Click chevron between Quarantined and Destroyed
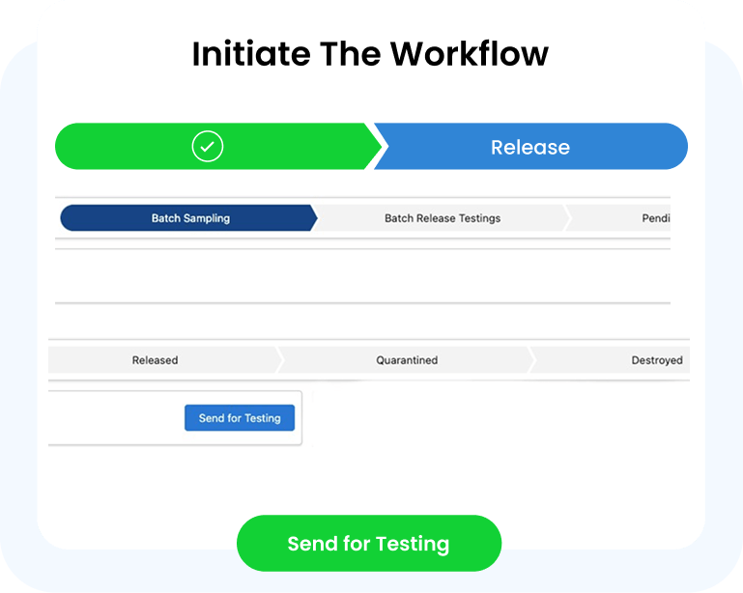 point(531,360)
